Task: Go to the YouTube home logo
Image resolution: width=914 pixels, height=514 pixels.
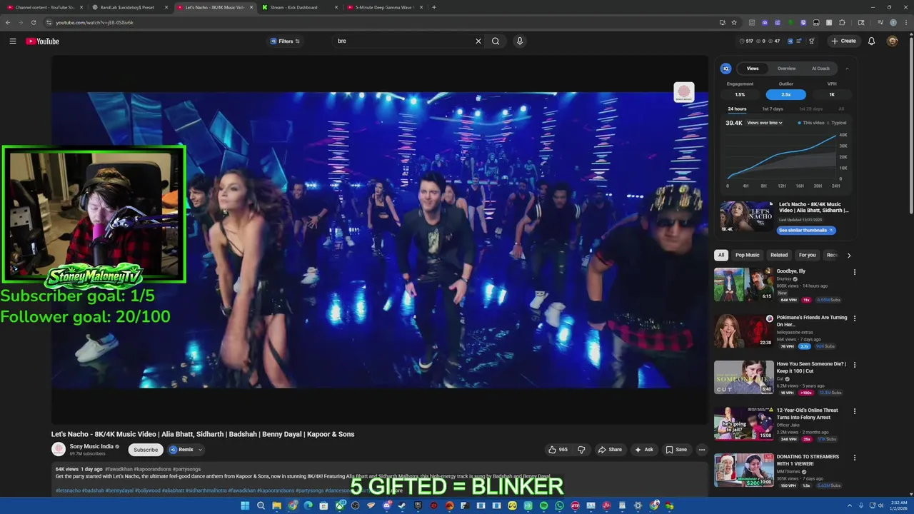Action: (43, 41)
